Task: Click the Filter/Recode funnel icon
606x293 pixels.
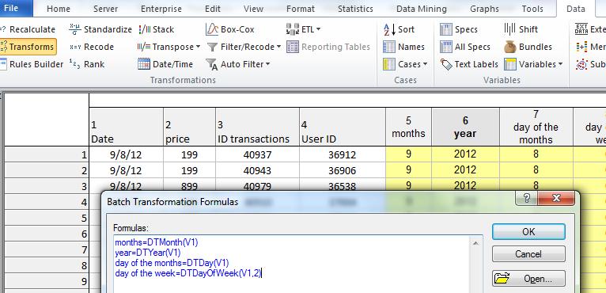Action: 212,47
